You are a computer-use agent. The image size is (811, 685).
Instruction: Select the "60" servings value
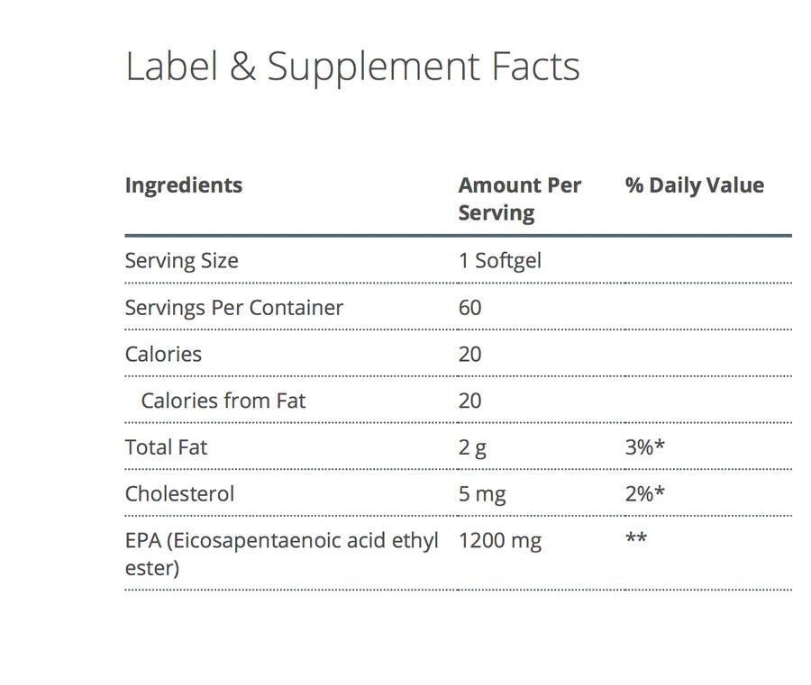[469, 308]
